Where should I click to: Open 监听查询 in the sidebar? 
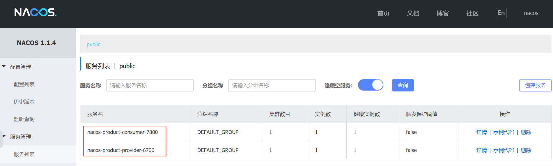tap(24, 119)
